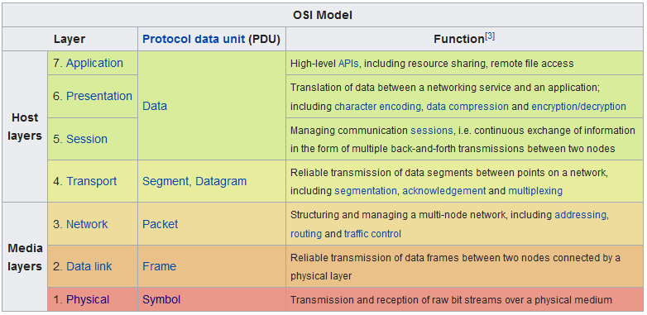The image size is (647, 315).
Task: Open the Network layer link
Action: click(87, 224)
